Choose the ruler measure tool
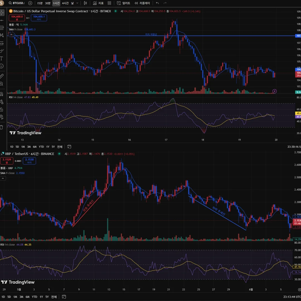Screen dimensions: 301x301 (x=2, y=76)
